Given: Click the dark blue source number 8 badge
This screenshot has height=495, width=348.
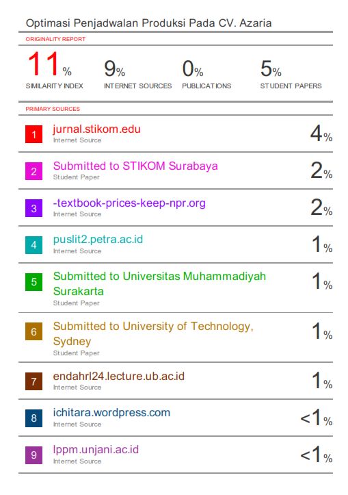Looking at the screenshot, I should coord(34,418).
